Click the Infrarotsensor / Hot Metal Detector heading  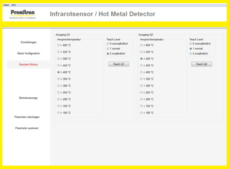[x=103, y=14]
